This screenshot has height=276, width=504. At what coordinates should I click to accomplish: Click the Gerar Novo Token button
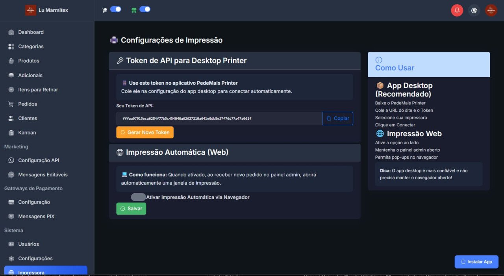[x=145, y=132]
